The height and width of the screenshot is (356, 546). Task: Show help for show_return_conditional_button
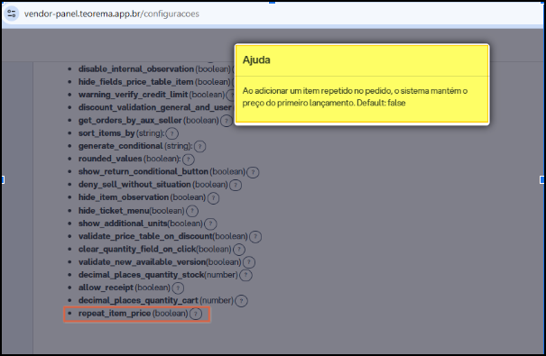click(253, 172)
